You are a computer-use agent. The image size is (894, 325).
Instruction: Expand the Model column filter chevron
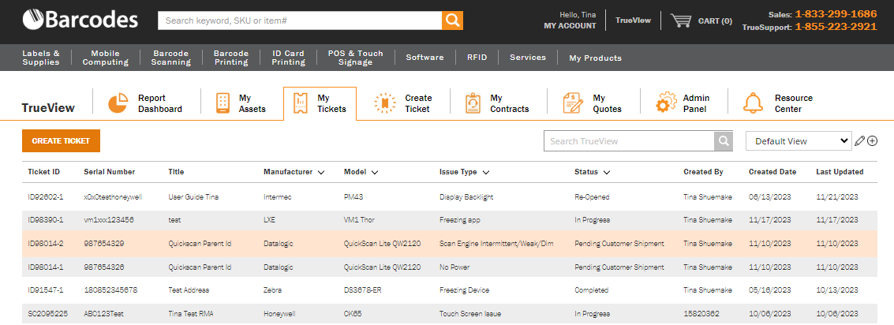(x=375, y=172)
